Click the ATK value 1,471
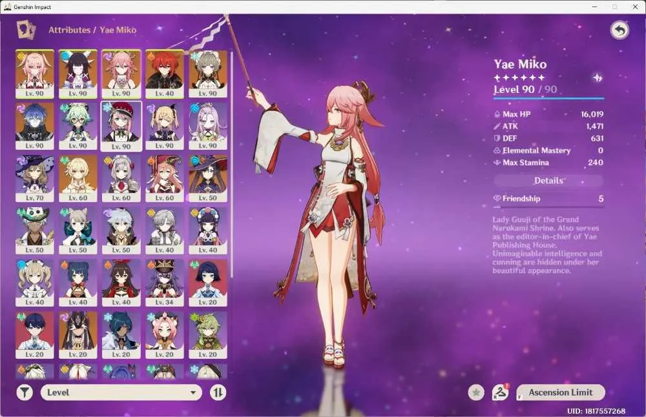 point(594,127)
